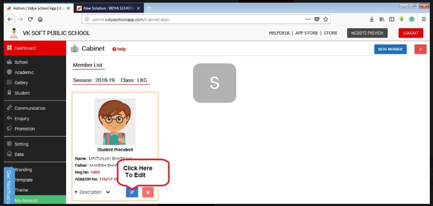Toggle the browser sidebar view icon

391,19
